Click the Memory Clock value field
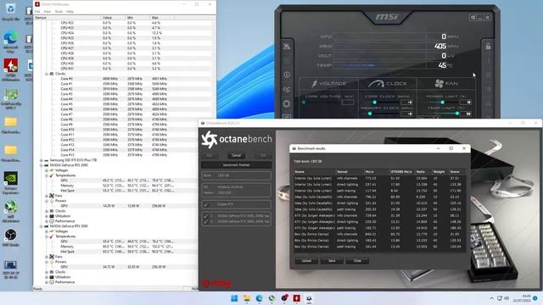Viewport: 543px width, 305px height. [406, 114]
